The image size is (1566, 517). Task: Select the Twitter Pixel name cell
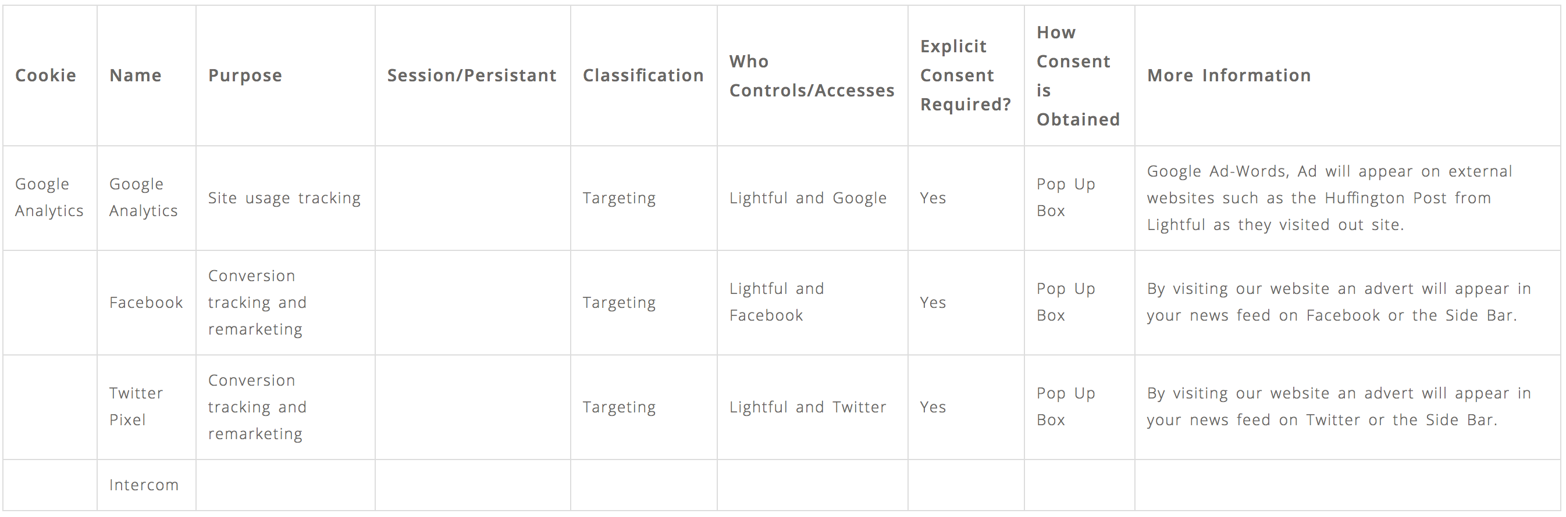[136, 406]
